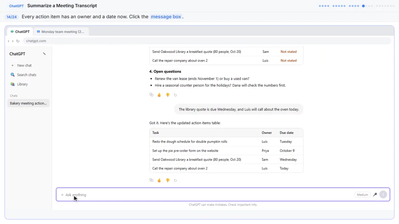This screenshot has width=399, height=224.
Task: Click the user message about the library quote
Action: pos(239,110)
